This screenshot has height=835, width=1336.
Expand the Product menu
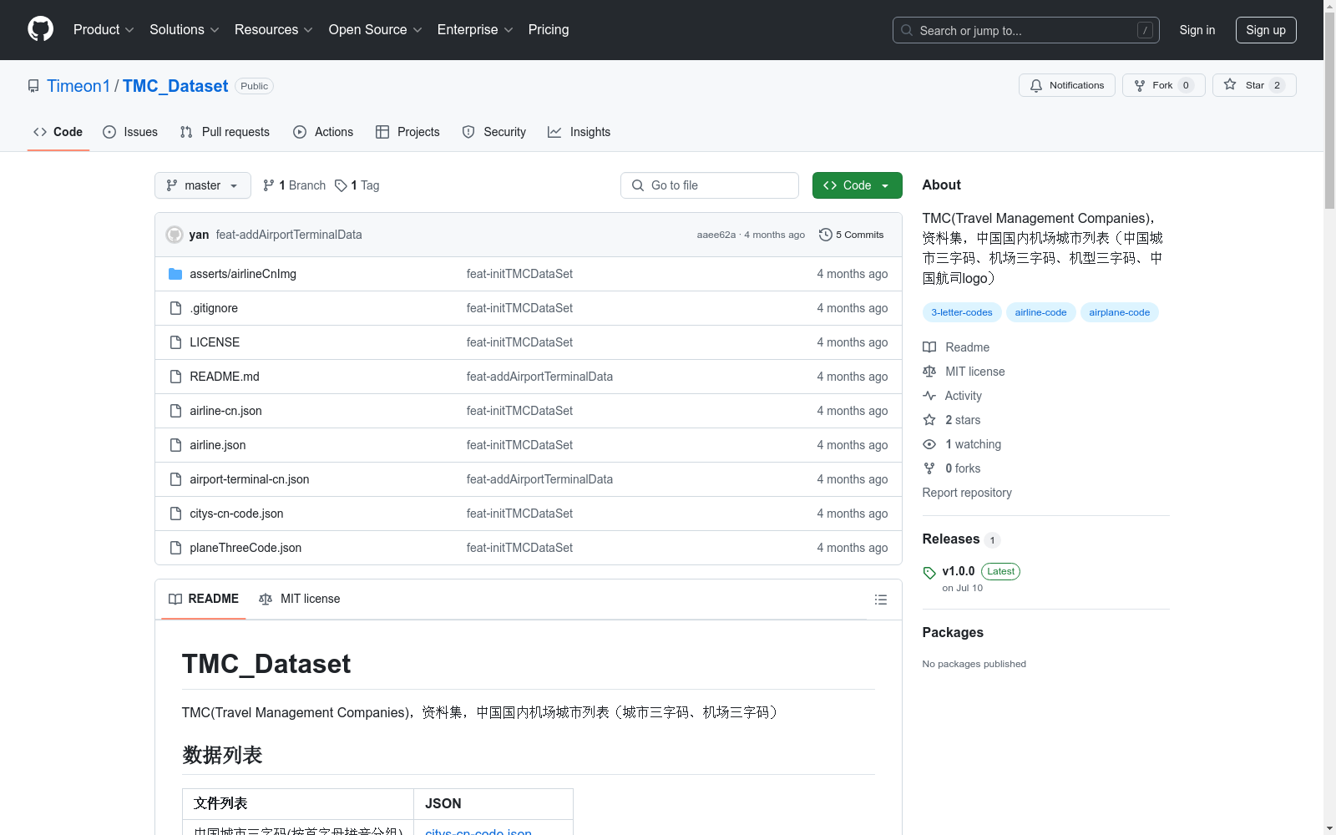104,30
